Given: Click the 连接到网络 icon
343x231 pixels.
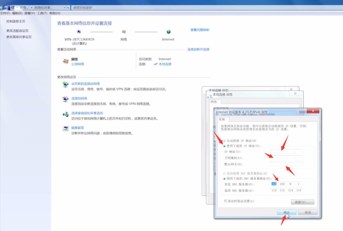Looking at the screenshot, I should [x=65, y=99].
